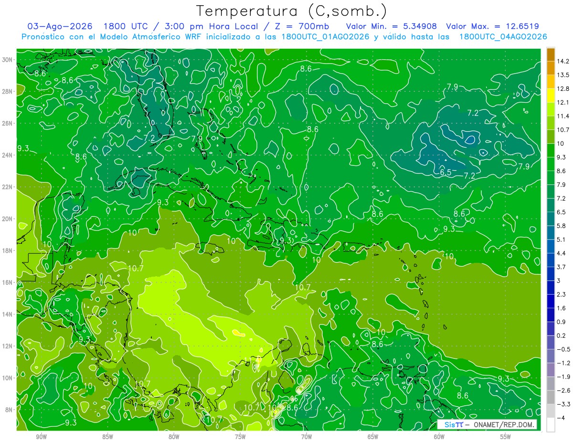This screenshot has height=443, width=573.
Task: Pick the white swatch below -4
Action: click(x=551, y=425)
